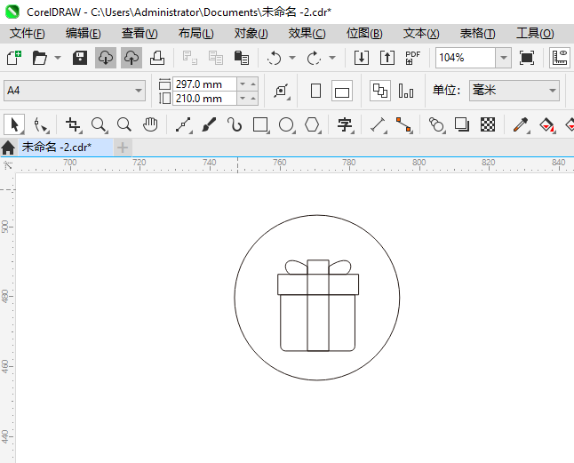Expand the zoom level dropdown
Viewport: 574px width, 463px height.
pyautogui.click(x=503, y=58)
